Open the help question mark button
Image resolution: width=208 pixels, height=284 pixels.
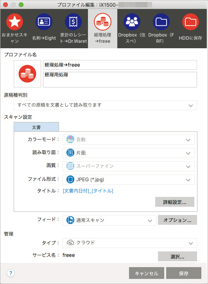[11, 273]
